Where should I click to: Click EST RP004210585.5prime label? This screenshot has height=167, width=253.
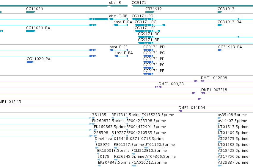146,133
